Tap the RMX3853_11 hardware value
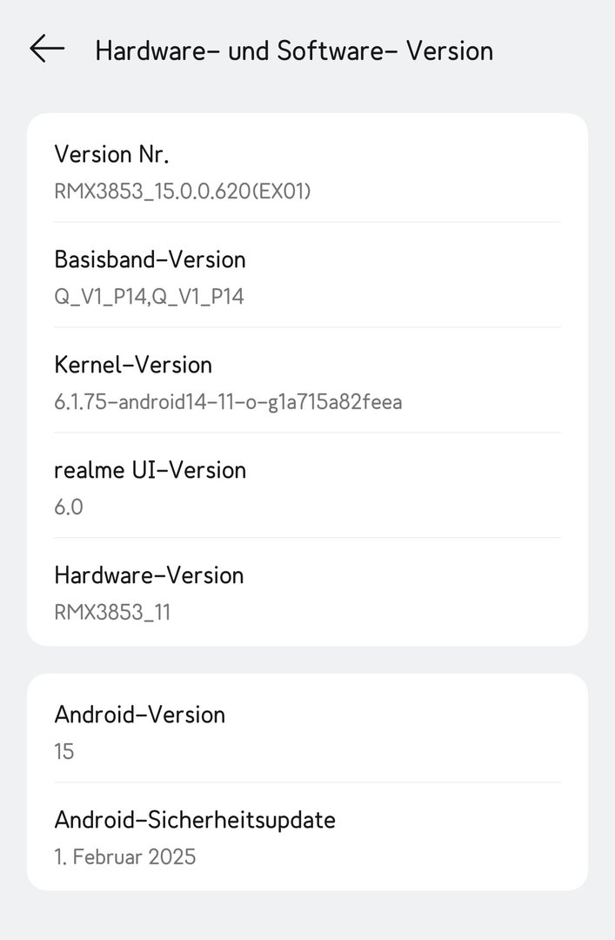615x940 pixels. coord(112,612)
